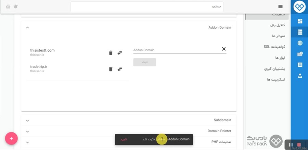Click the تنظیمات PHP section title
308x150 pixels.
tap(221, 142)
